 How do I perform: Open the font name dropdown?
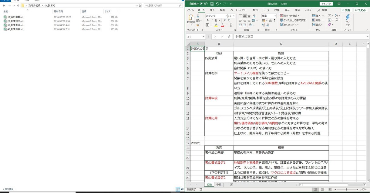coord(226,16)
